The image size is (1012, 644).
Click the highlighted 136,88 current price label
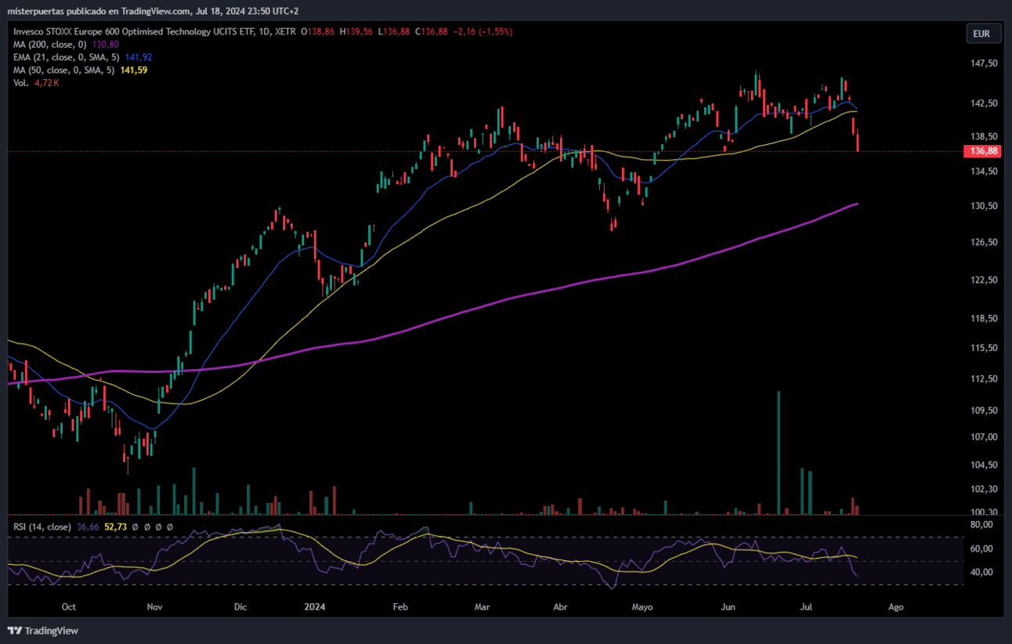click(982, 151)
